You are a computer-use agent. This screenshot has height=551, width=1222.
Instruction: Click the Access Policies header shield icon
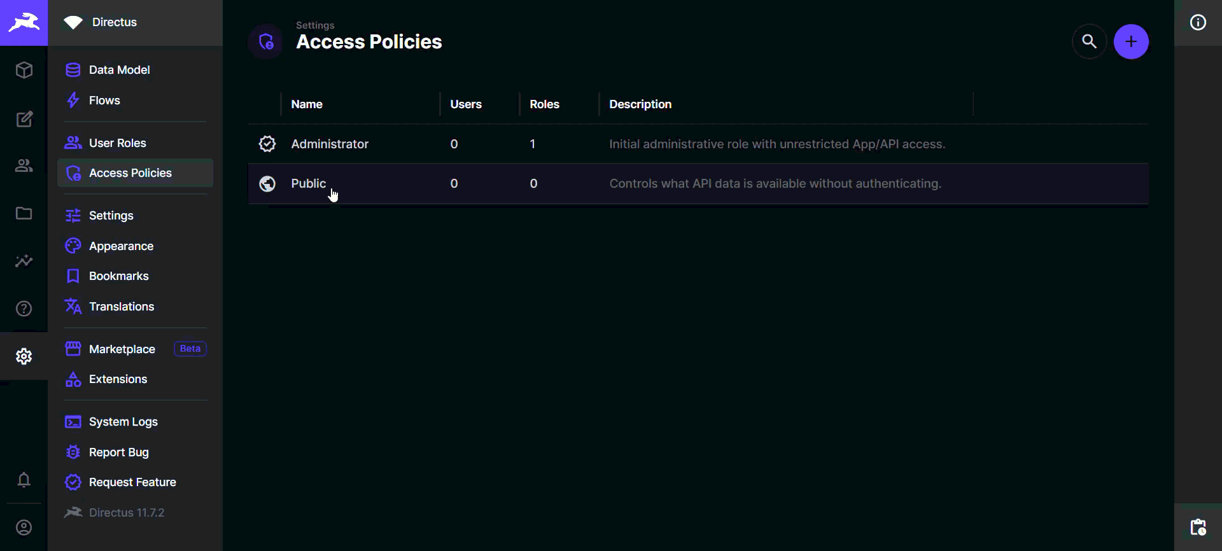(x=266, y=42)
